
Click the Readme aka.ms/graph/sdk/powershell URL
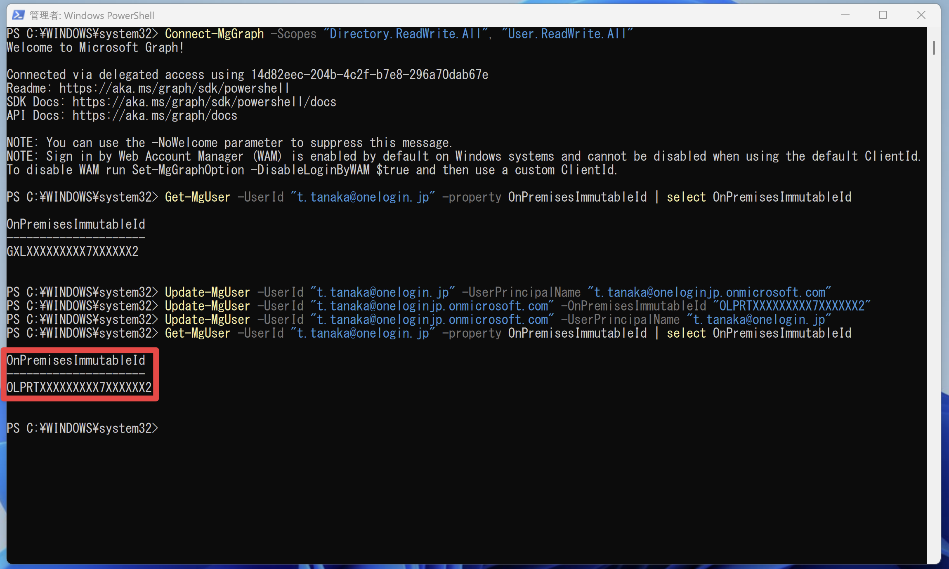[175, 88]
